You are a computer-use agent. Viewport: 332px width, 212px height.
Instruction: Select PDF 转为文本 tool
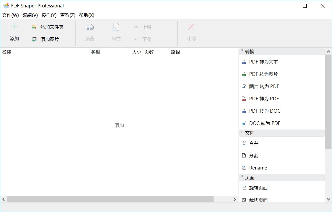click(x=263, y=62)
